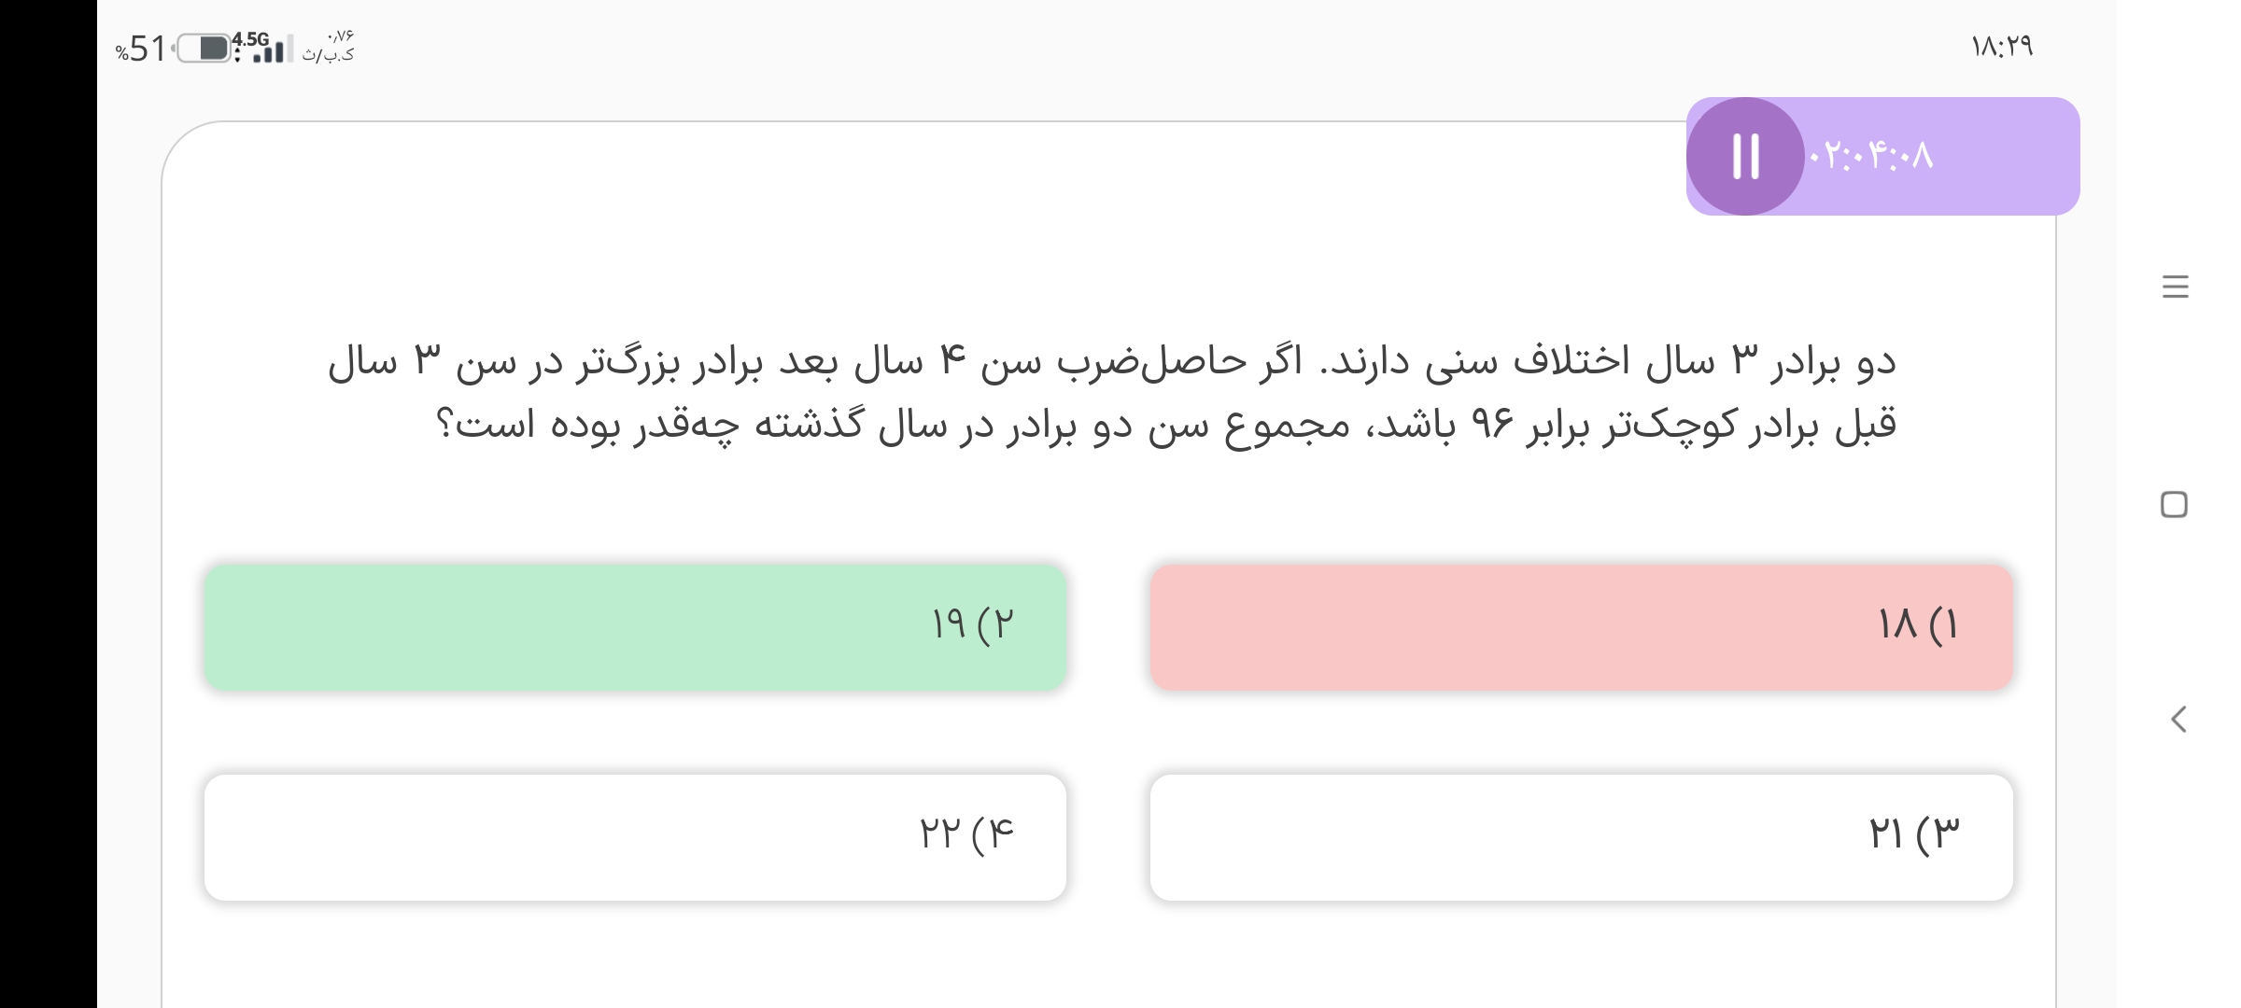Select answer option 1 with value ۱۸

(1581, 626)
